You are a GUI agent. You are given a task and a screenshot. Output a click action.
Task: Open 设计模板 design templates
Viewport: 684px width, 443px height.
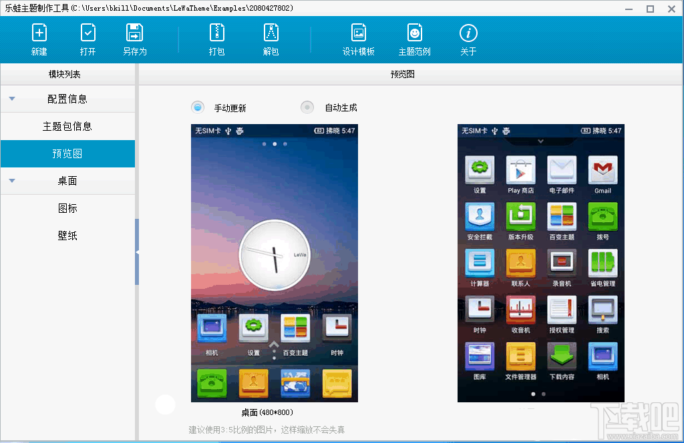click(359, 39)
